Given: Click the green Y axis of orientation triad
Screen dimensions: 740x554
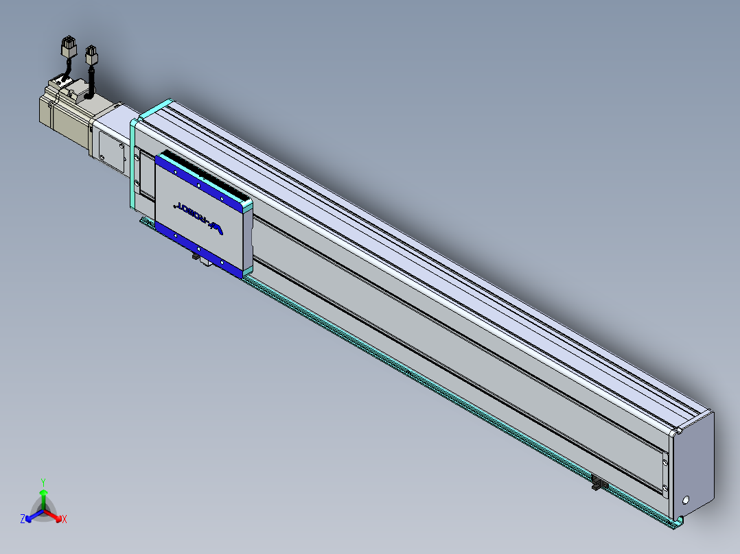Looking at the screenshot, I should (43, 494).
